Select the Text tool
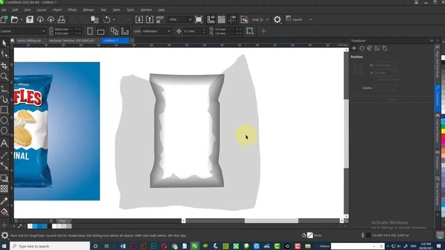 click(4, 143)
